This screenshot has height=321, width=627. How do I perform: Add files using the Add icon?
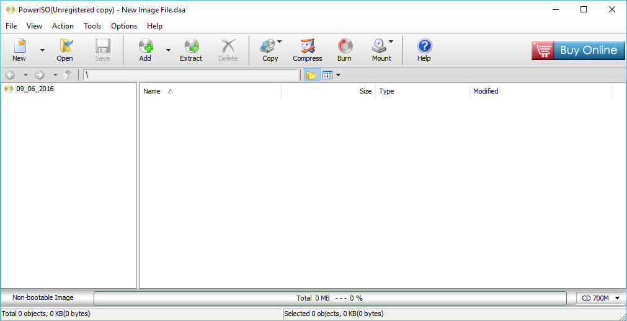click(x=146, y=46)
